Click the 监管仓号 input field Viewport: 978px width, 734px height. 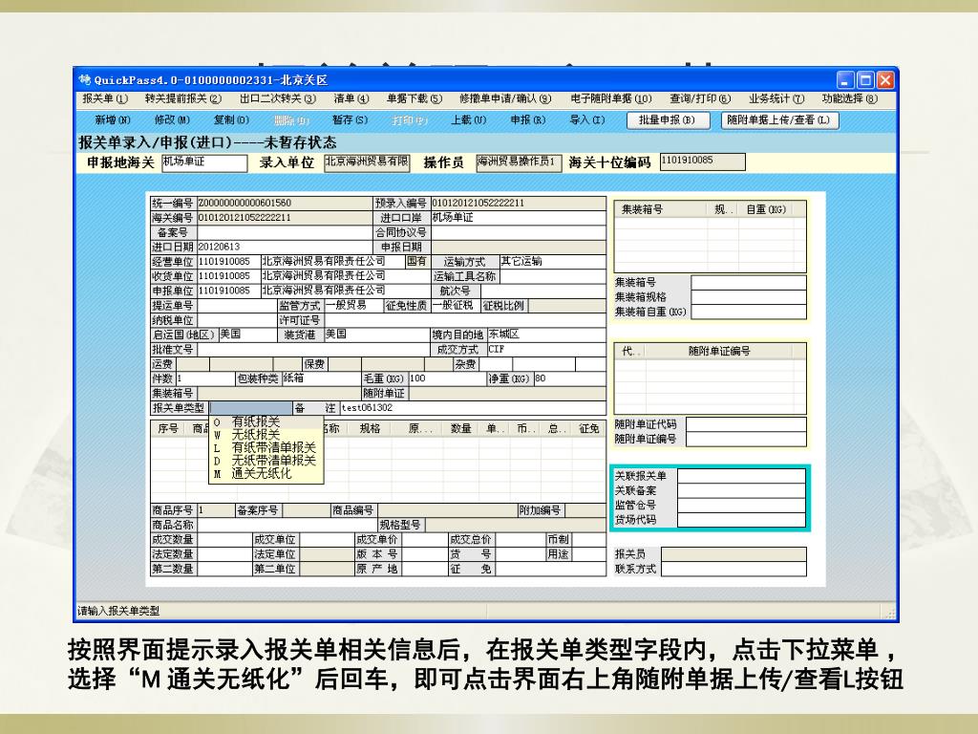741,506
